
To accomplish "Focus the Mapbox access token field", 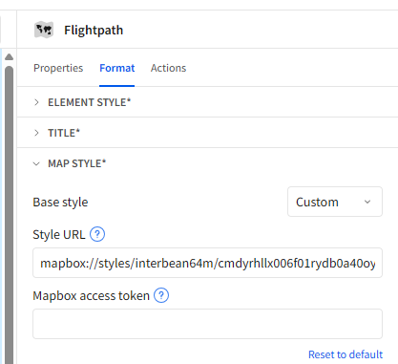I will point(207,324).
